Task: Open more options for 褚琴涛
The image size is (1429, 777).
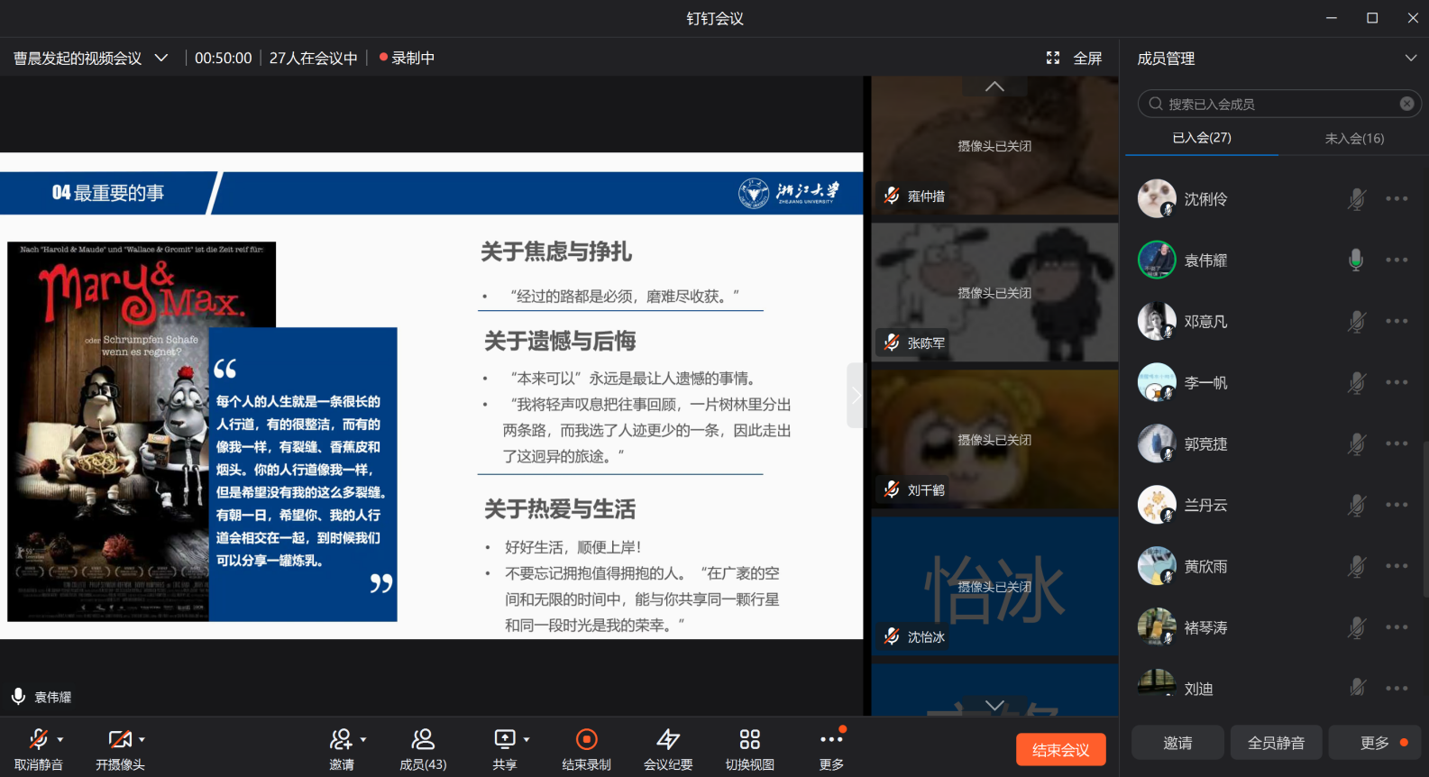Action: pos(1397,627)
